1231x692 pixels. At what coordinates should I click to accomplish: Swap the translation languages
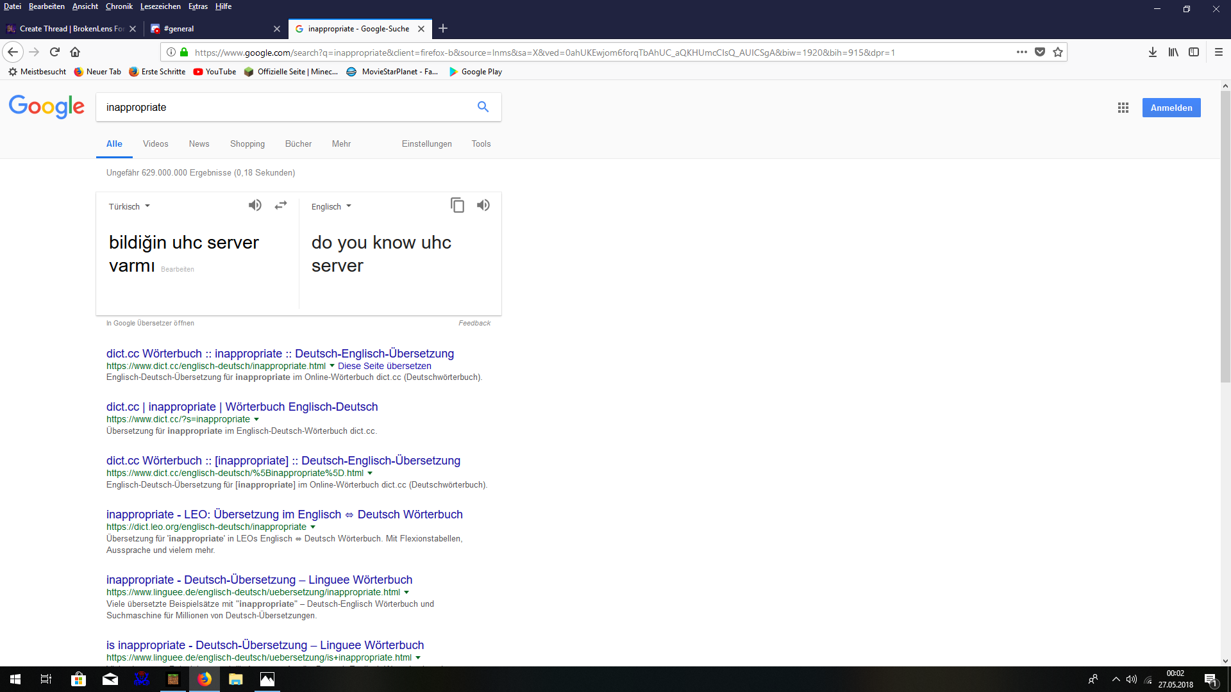click(281, 205)
